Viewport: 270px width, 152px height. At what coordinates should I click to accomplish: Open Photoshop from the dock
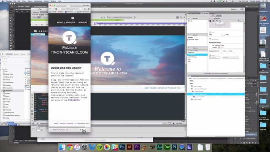122,147
